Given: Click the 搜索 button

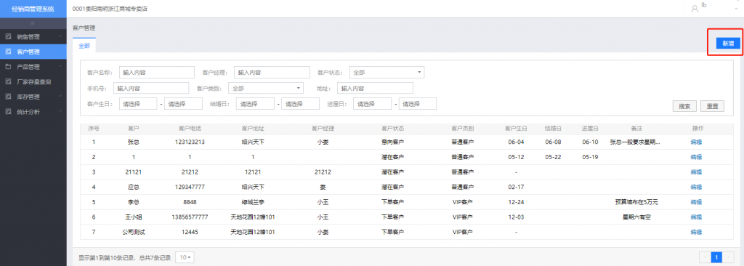Looking at the screenshot, I should pyautogui.click(x=684, y=106).
